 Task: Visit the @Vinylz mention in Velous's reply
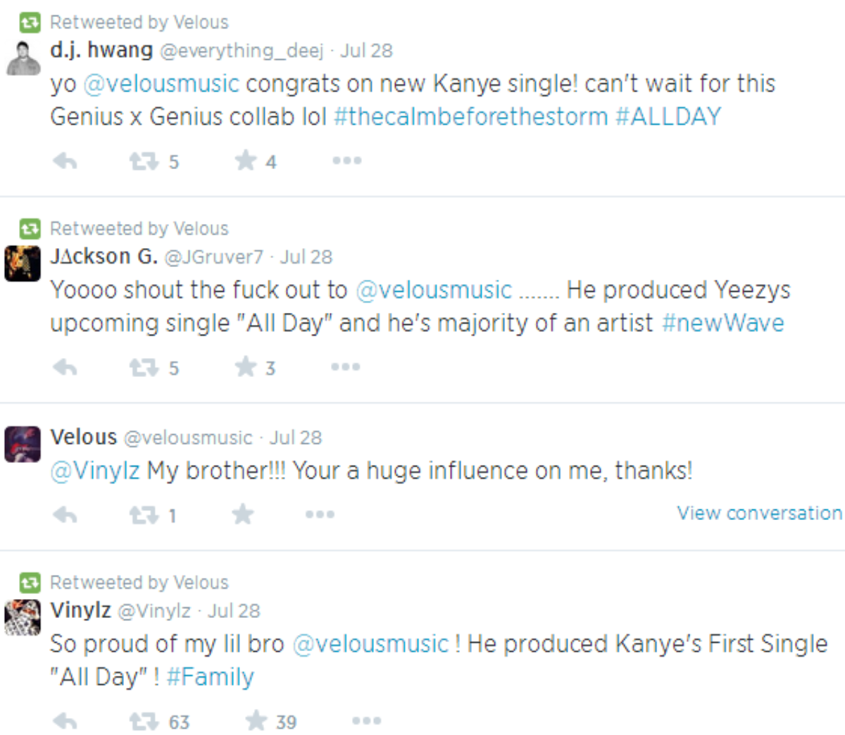(95, 471)
